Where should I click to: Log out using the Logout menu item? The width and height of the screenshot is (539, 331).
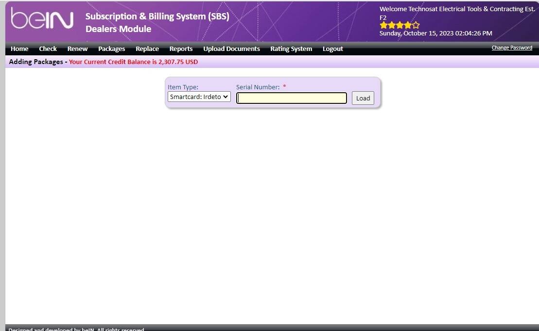pos(332,49)
